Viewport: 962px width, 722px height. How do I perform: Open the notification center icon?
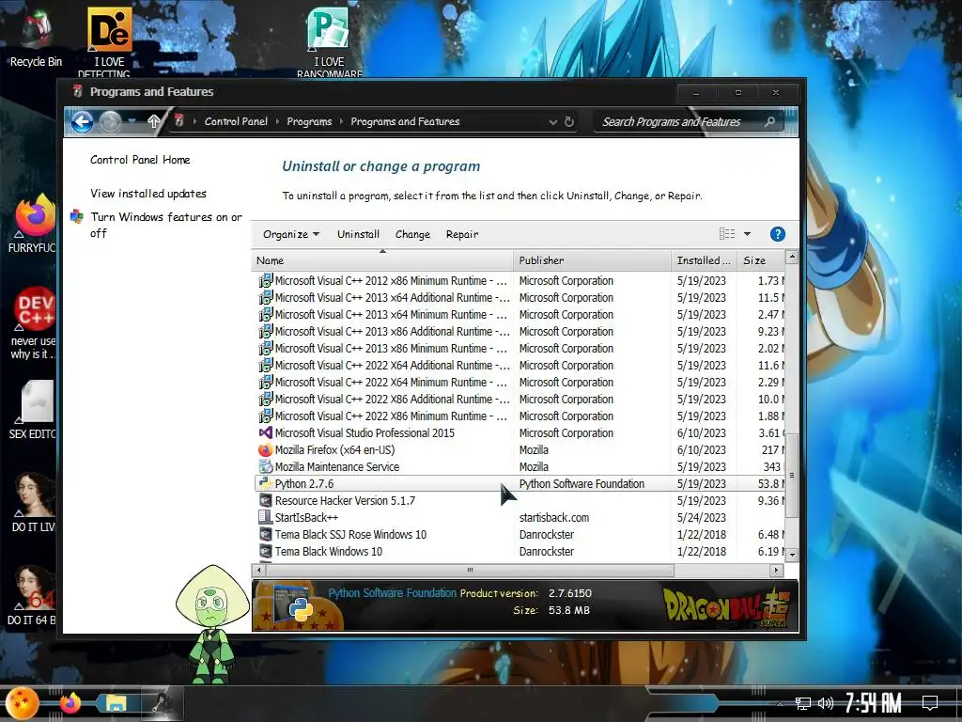(x=930, y=702)
